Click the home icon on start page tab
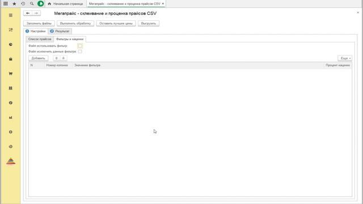This screenshot has height=204, width=363. click(x=49, y=4)
